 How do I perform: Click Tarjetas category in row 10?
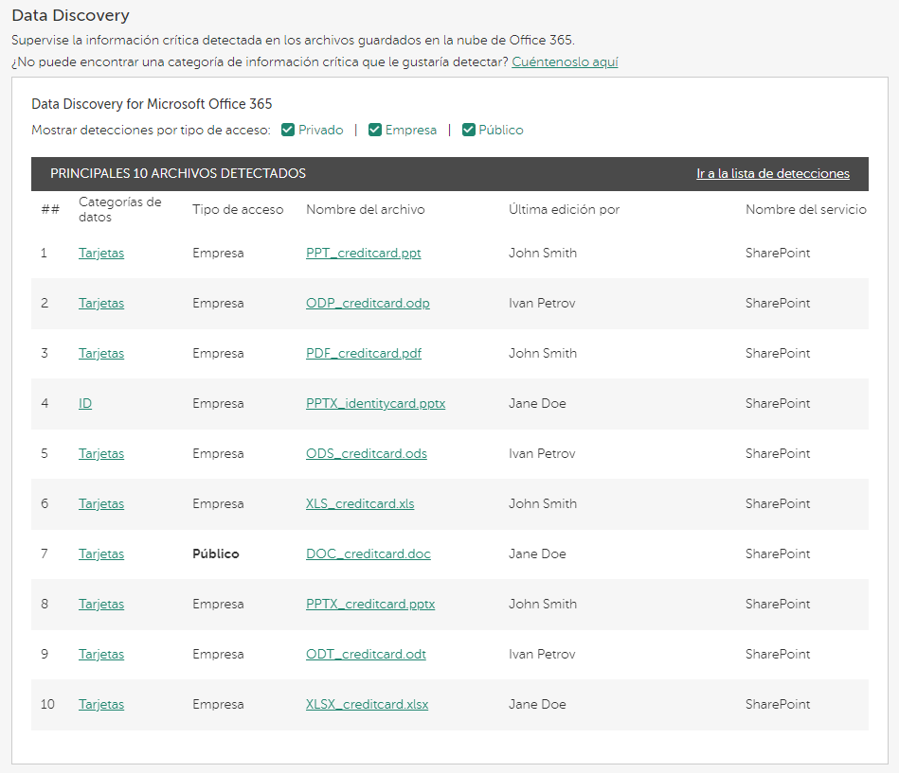(101, 705)
